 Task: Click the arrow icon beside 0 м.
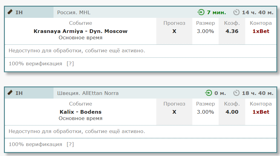[x=208, y=93]
